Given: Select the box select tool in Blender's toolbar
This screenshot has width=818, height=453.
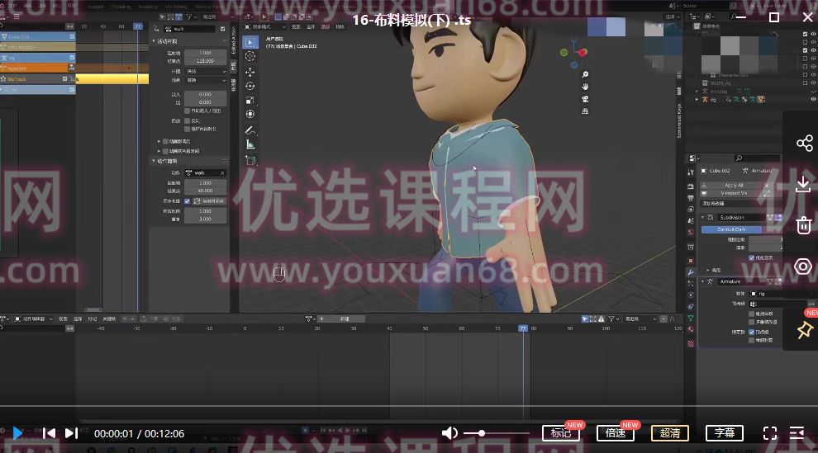Looking at the screenshot, I should [250, 42].
